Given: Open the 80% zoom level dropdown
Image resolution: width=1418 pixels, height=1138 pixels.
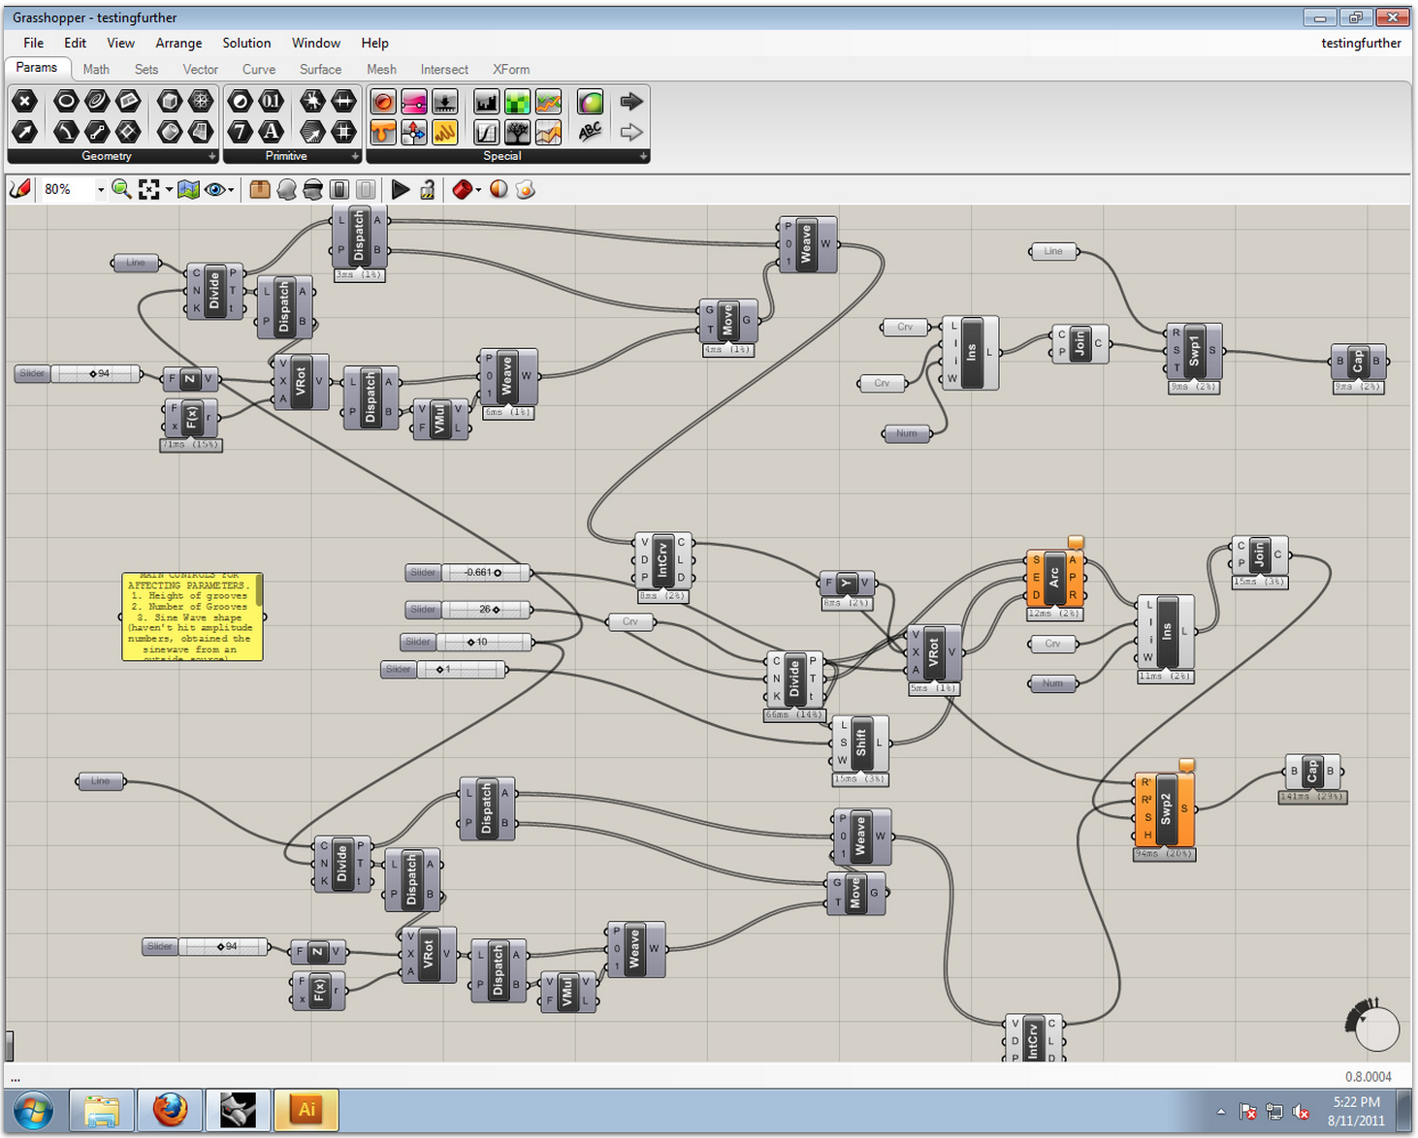Looking at the screenshot, I should click(x=100, y=190).
